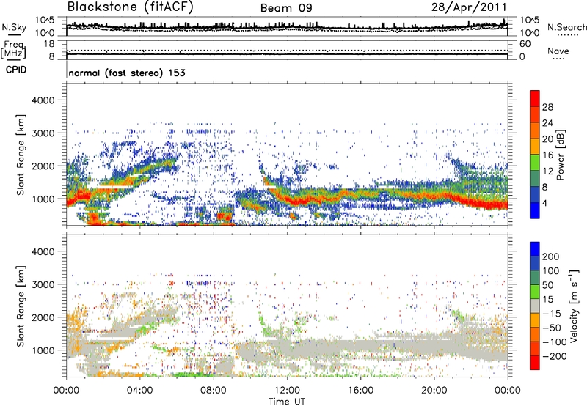587x406 pixels.
Task: Click the "16:00" time tick label
Action: click(x=360, y=391)
